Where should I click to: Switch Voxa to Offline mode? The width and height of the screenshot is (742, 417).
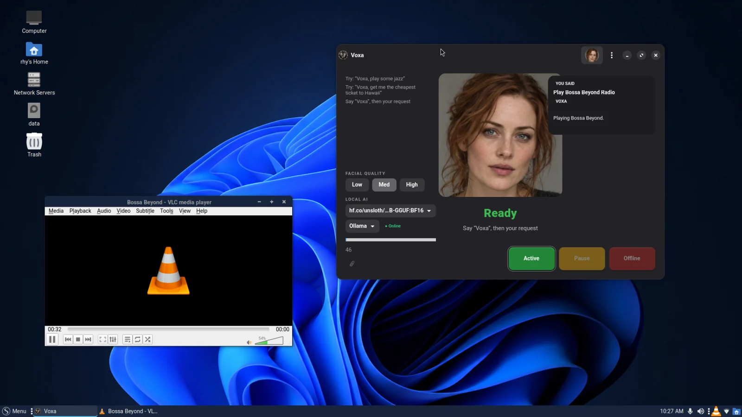632,259
